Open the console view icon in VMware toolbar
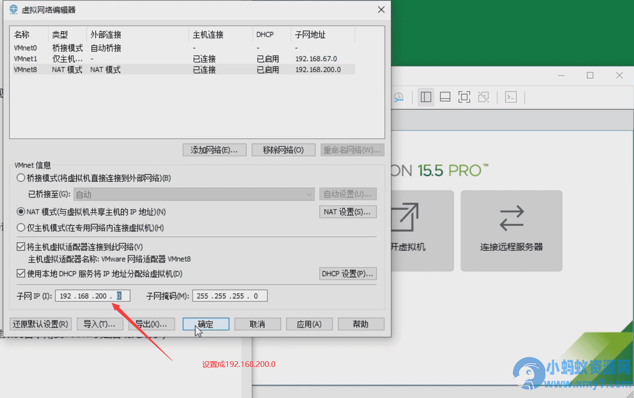634x398 pixels. click(511, 97)
